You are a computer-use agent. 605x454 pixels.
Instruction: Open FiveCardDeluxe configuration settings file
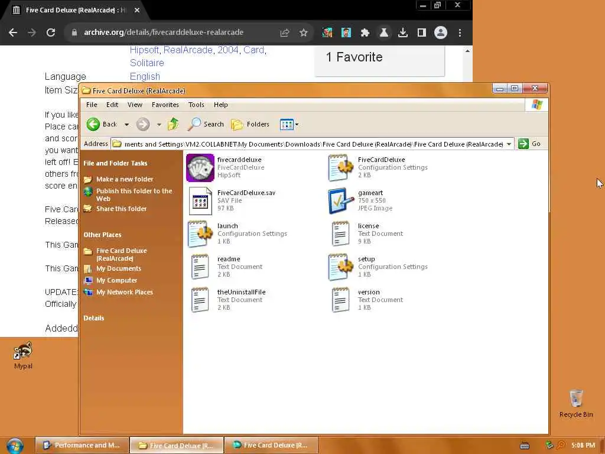click(x=341, y=167)
